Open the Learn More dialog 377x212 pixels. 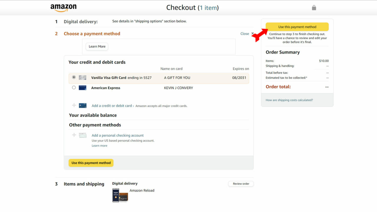click(x=97, y=46)
